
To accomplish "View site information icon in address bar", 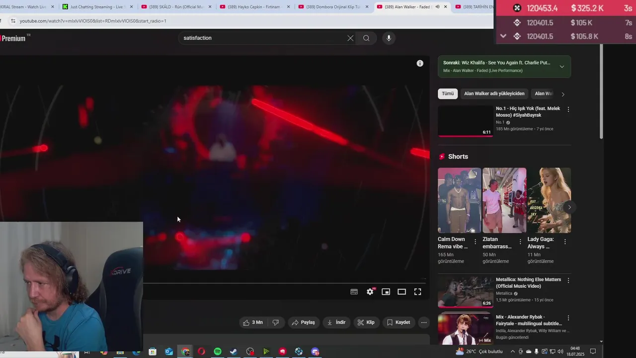I will (13, 21).
